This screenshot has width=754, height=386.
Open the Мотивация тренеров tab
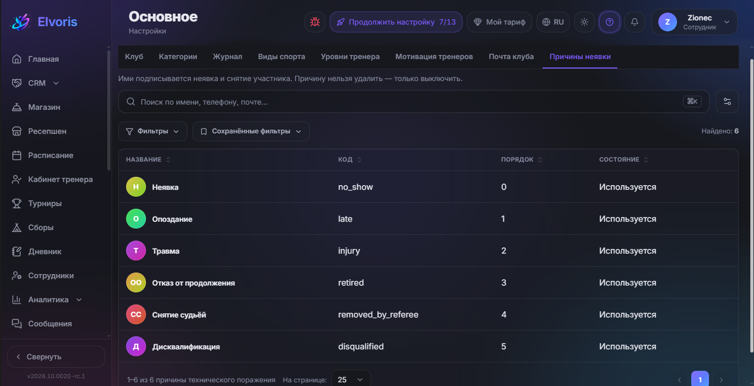pos(434,56)
